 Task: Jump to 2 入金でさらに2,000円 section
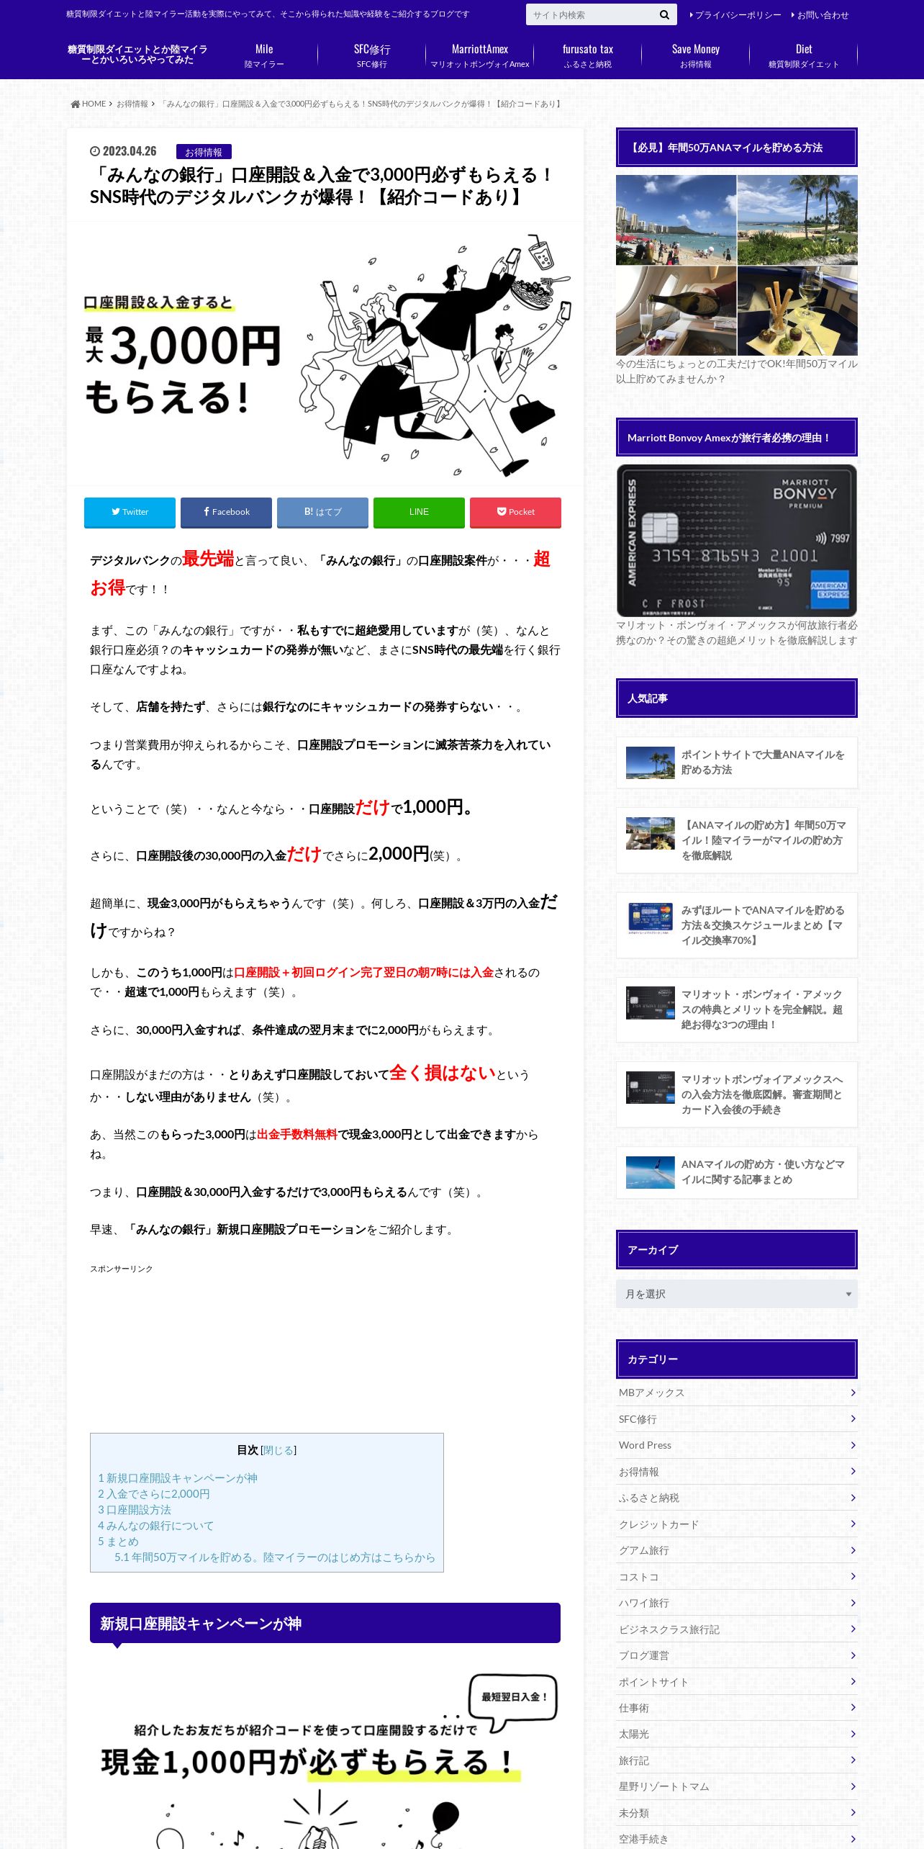tap(154, 1494)
